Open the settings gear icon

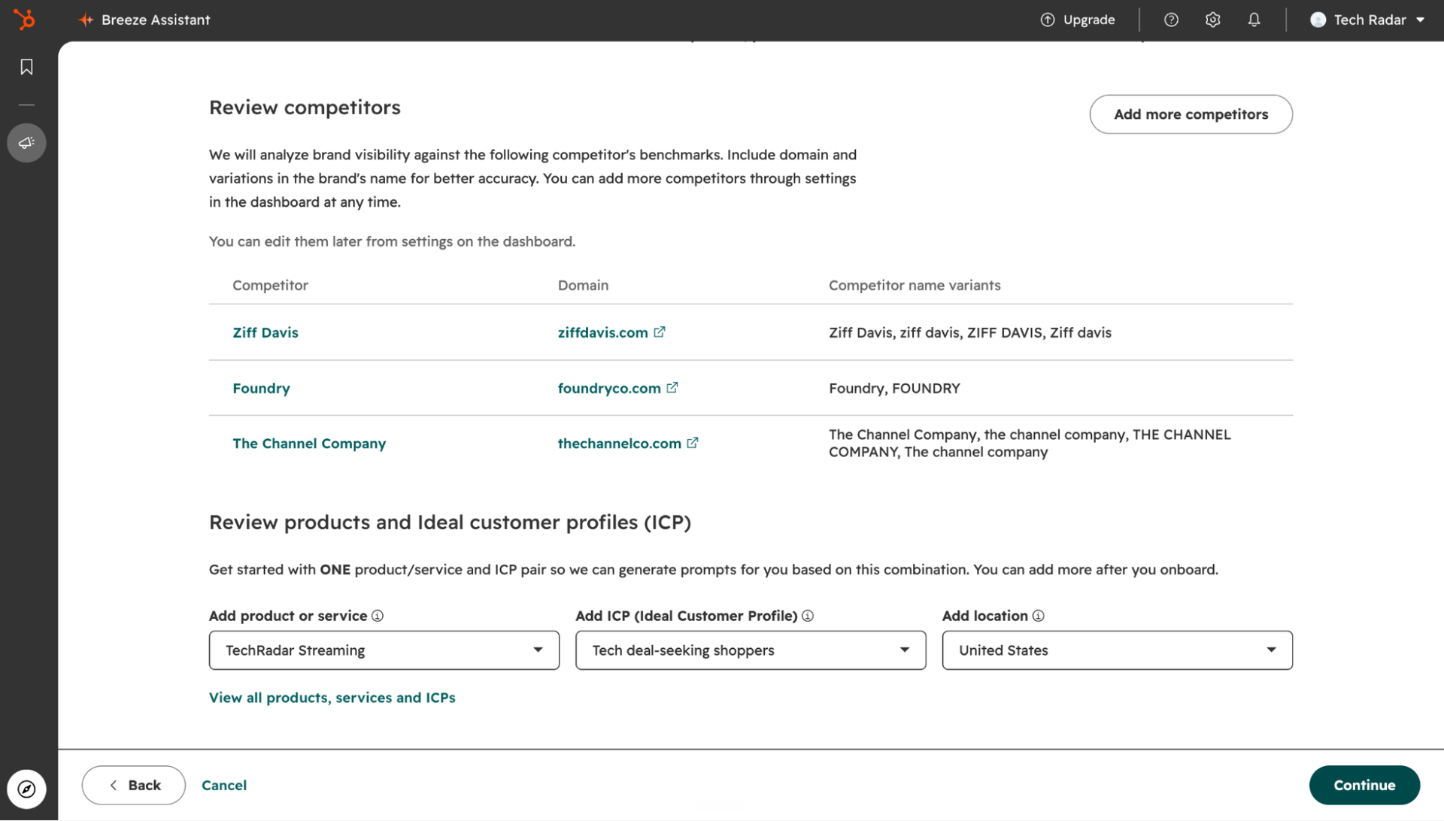(x=1212, y=20)
